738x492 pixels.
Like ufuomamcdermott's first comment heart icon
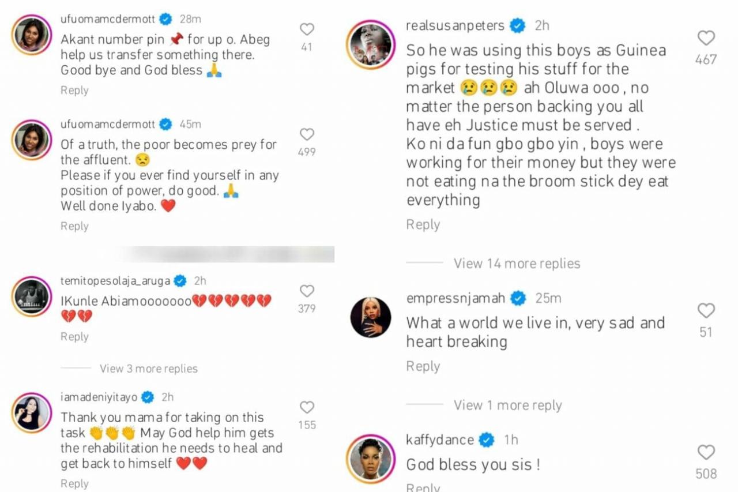pos(307,29)
